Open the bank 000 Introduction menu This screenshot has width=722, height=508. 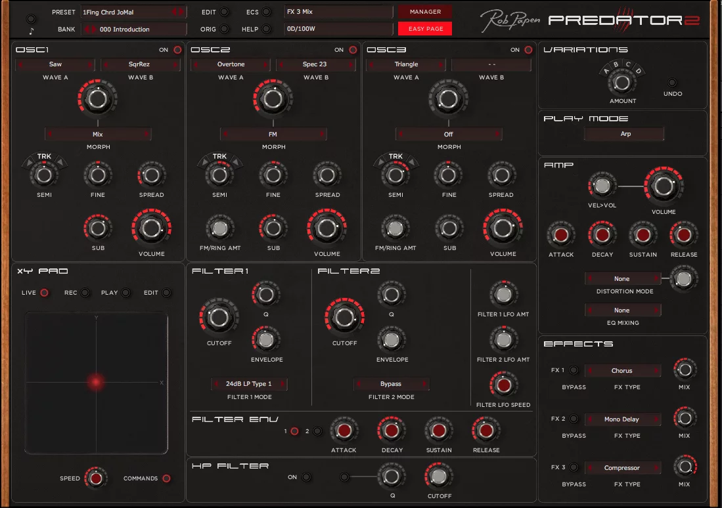click(x=133, y=30)
